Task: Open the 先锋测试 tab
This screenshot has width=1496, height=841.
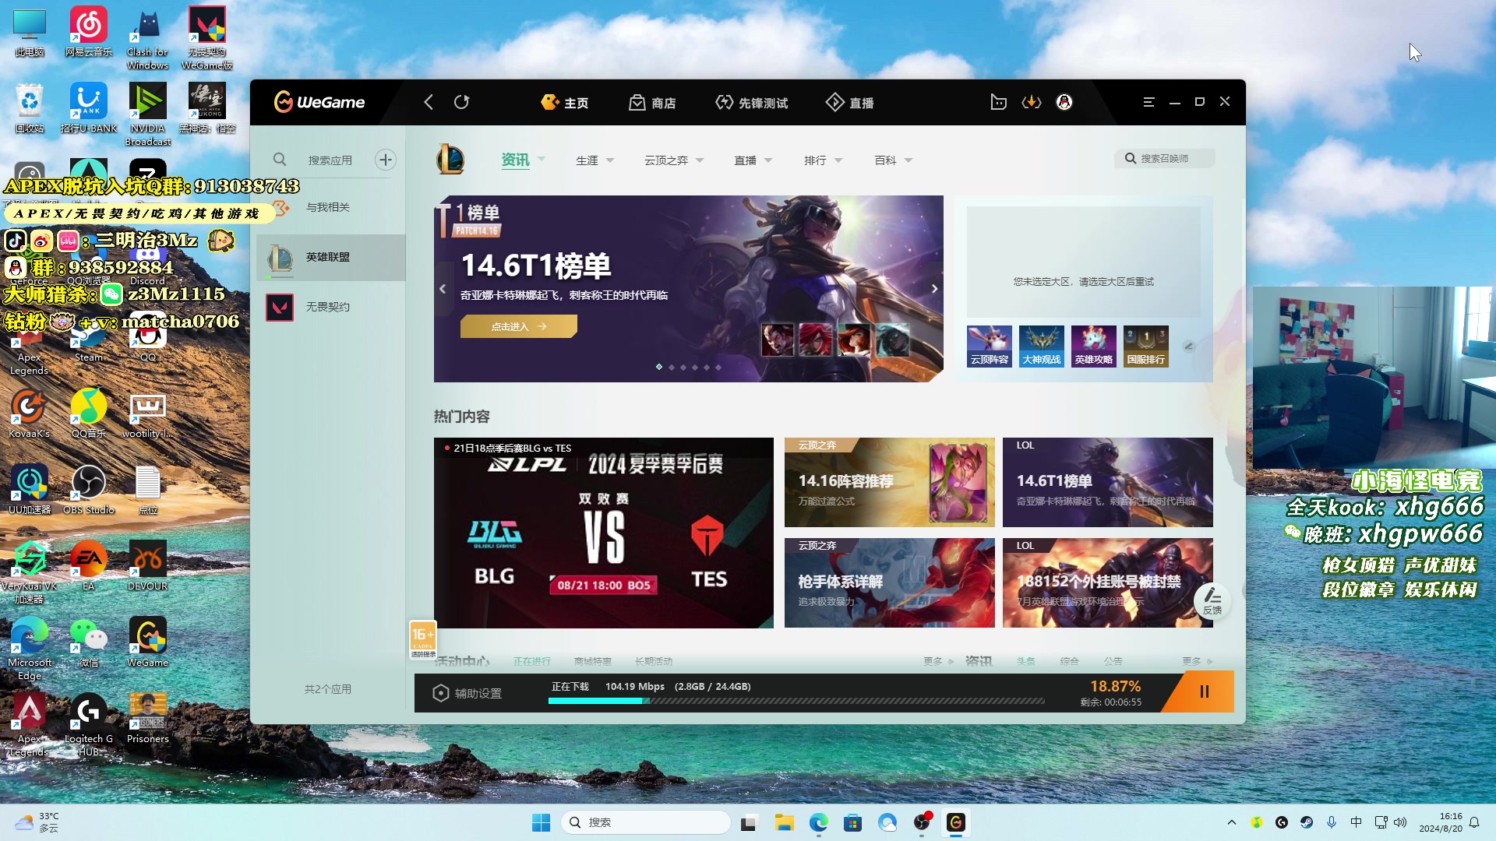Action: [x=752, y=102]
